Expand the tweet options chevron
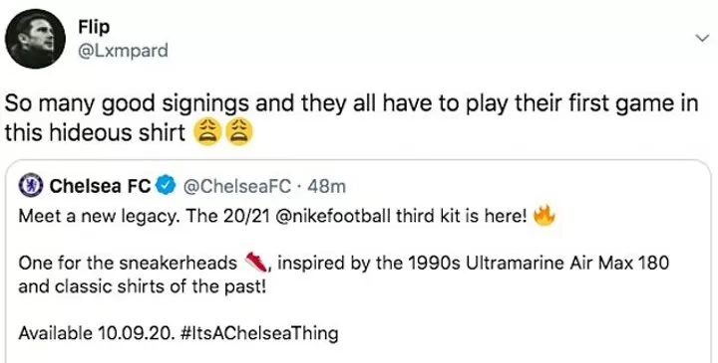This screenshot has width=718, height=363. click(x=701, y=39)
